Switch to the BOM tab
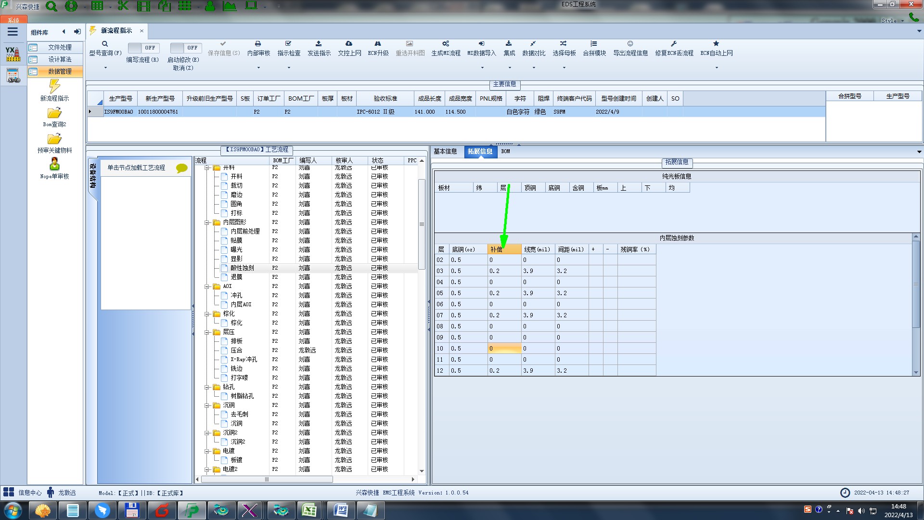 pyautogui.click(x=505, y=152)
